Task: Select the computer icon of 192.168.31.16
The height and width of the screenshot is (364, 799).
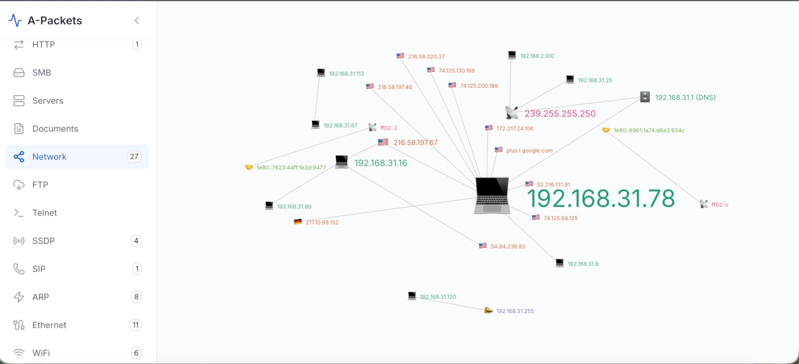Action: click(342, 162)
